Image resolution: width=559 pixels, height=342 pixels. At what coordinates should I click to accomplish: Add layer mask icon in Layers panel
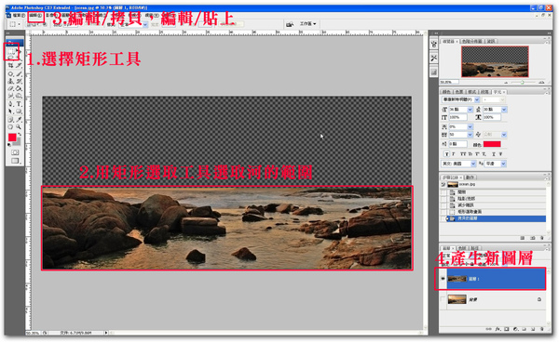[x=506, y=329]
